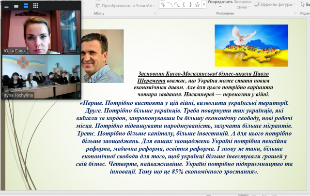Click the line starting Третє. Потрібно більше капіталу

pos(184,134)
